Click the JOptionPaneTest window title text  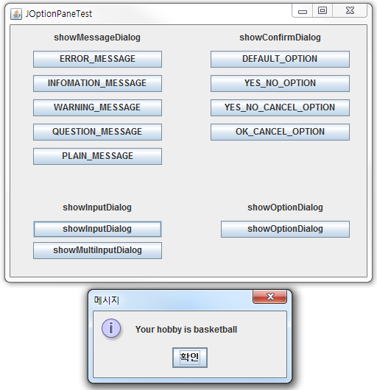59,14
